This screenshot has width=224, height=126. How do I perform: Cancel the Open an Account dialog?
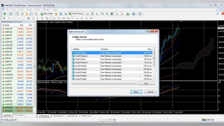pyautogui.click(x=150, y=92)
